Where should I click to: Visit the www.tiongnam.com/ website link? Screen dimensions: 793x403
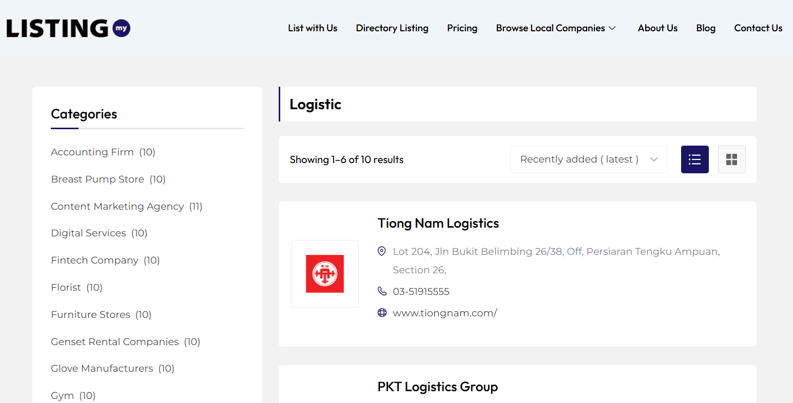[x=445, y=313]
